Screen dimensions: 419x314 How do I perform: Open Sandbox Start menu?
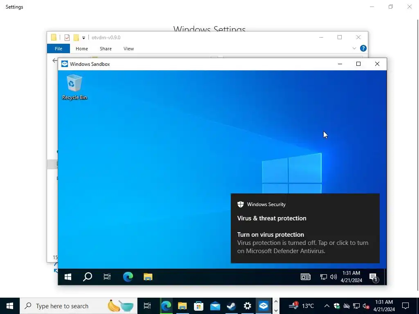click(x=68, y=277)
